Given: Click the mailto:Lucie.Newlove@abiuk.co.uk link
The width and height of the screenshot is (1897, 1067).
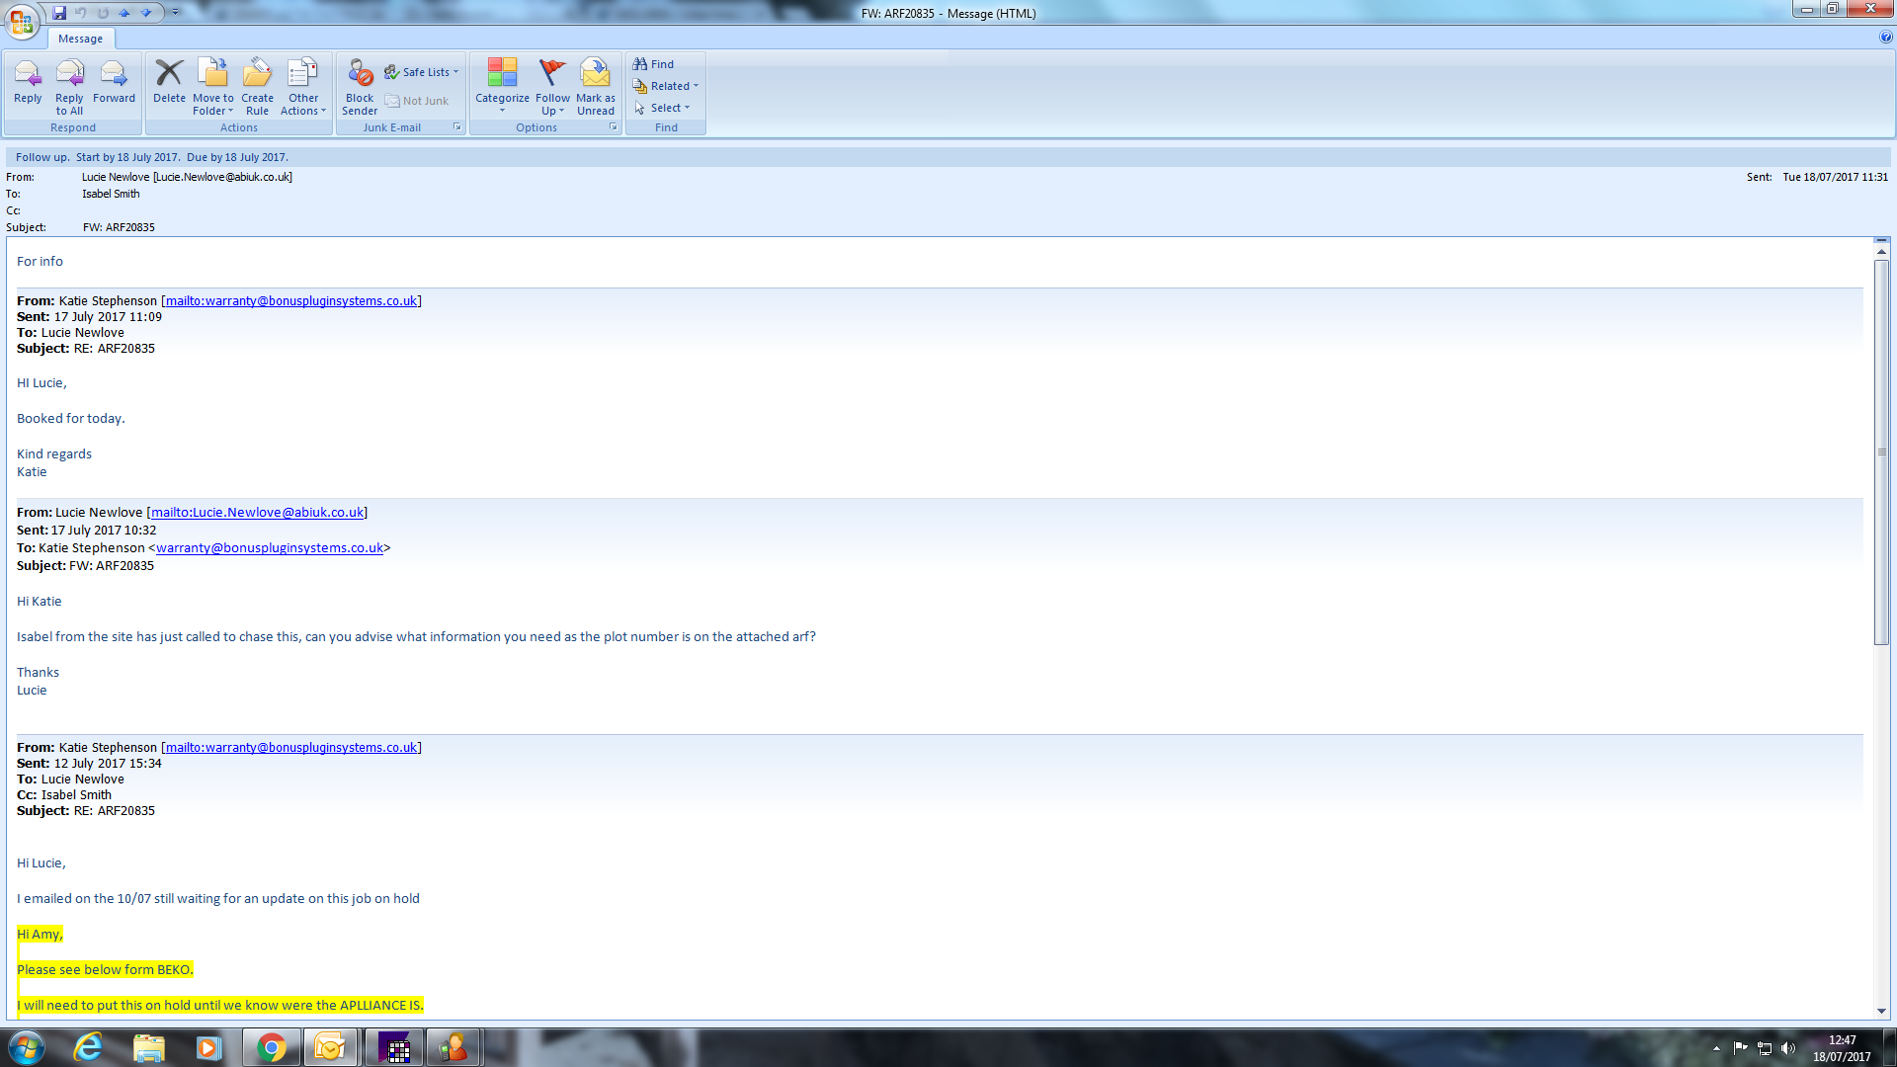Looking at the screenshot, I should click(257, 512).
